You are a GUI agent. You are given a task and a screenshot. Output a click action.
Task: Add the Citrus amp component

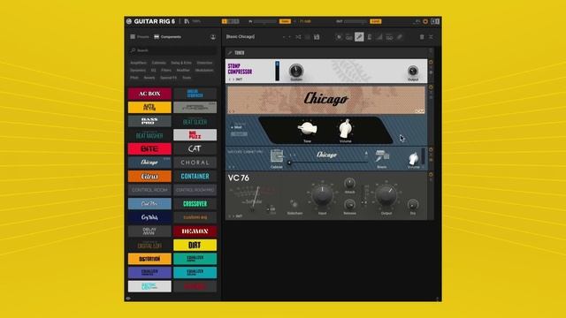click(149, 177)
